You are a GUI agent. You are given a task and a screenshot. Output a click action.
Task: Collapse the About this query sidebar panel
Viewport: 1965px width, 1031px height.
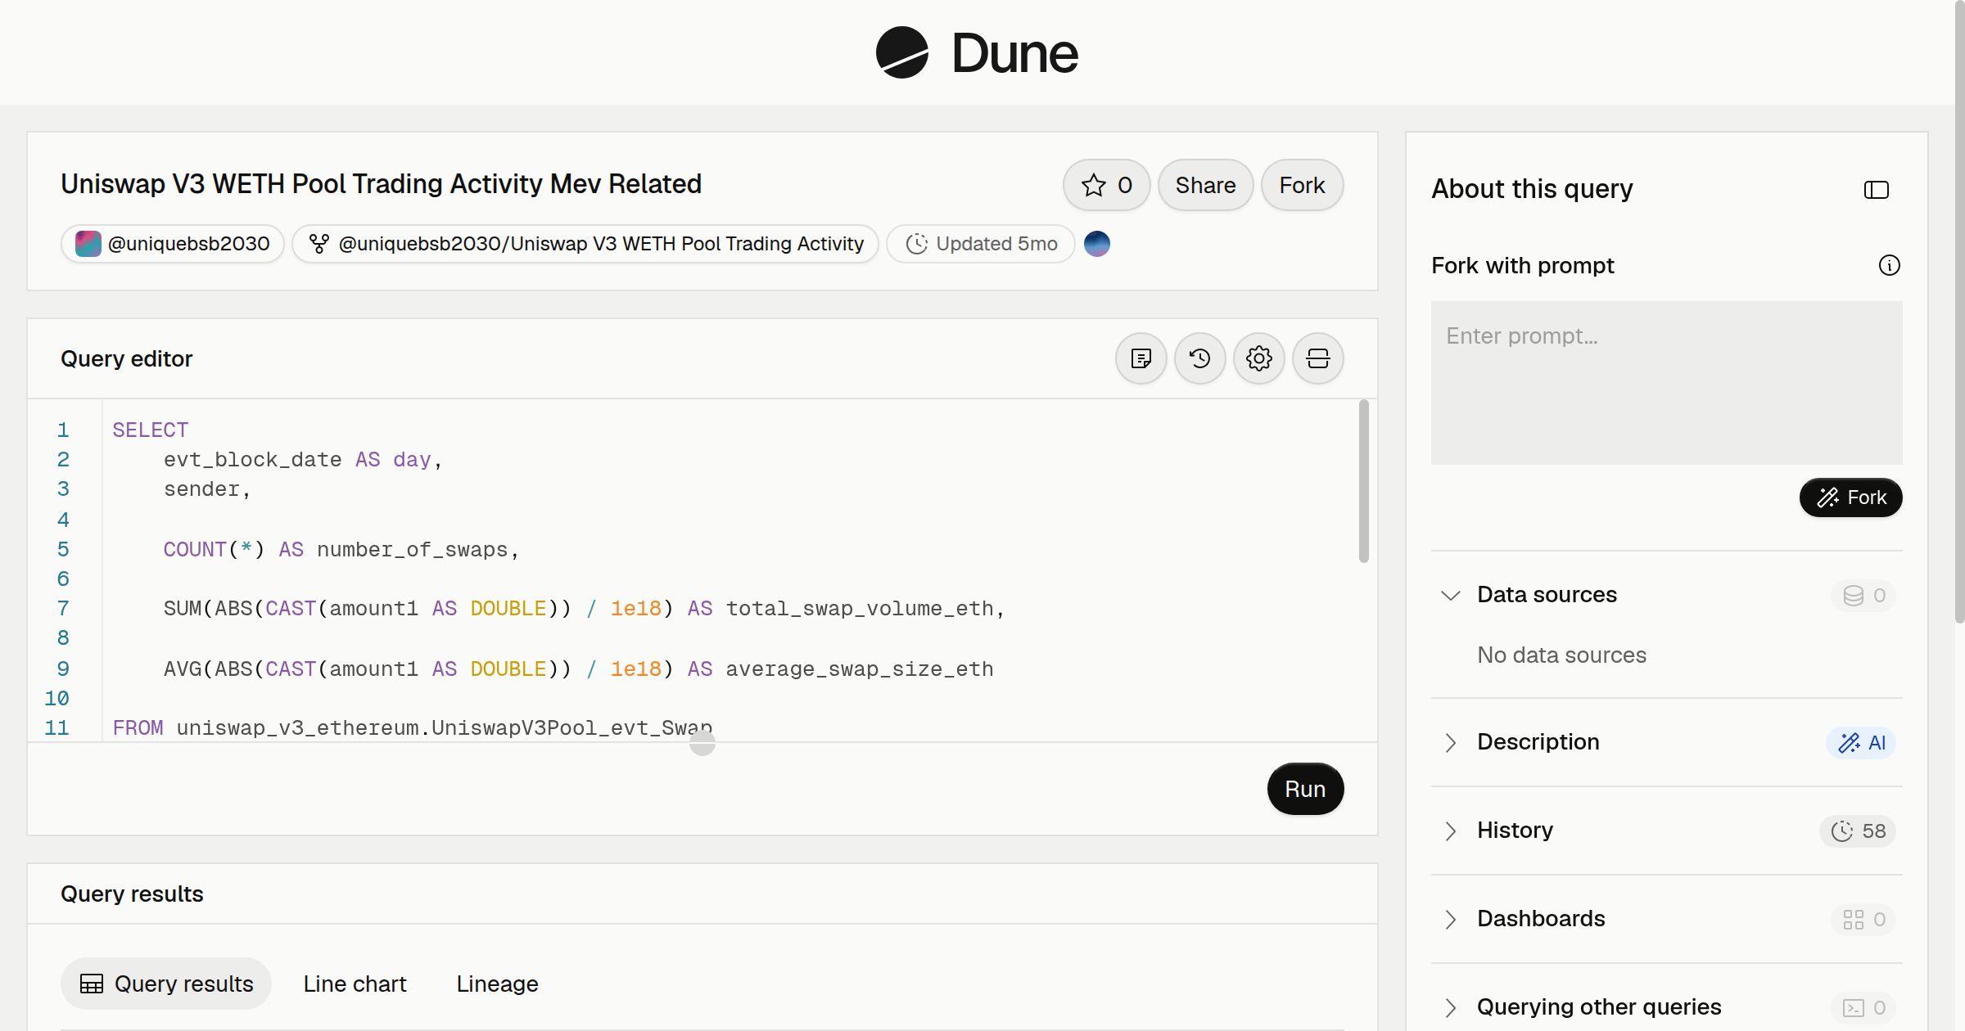(1876, 190)
